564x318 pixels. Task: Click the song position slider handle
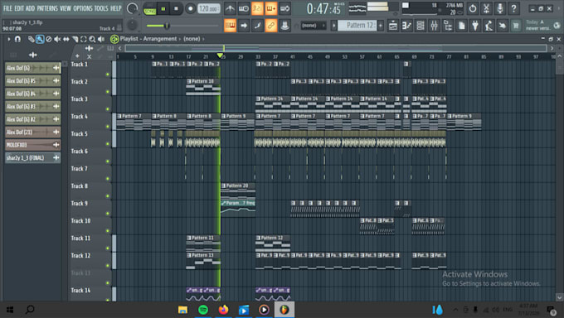pyautogui.click(x=167, y=26)
